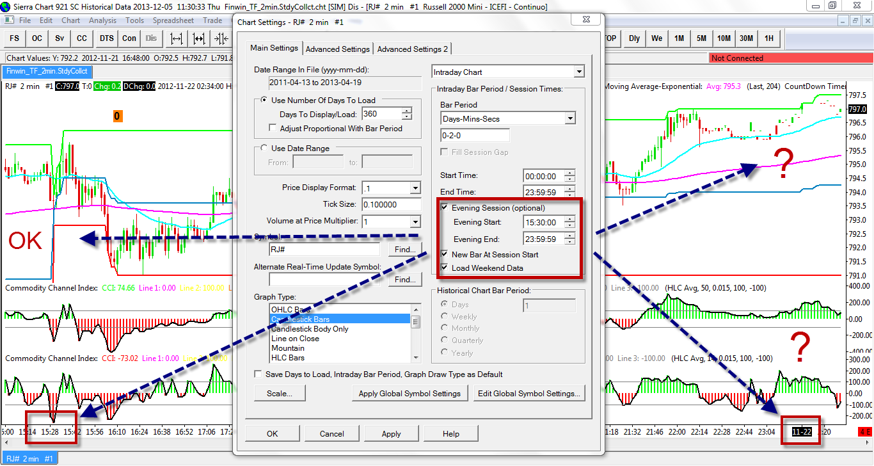Select the 30M timeframe toolbar button
The height and width of the screenshot is (466, 874).
pos(746,38)
